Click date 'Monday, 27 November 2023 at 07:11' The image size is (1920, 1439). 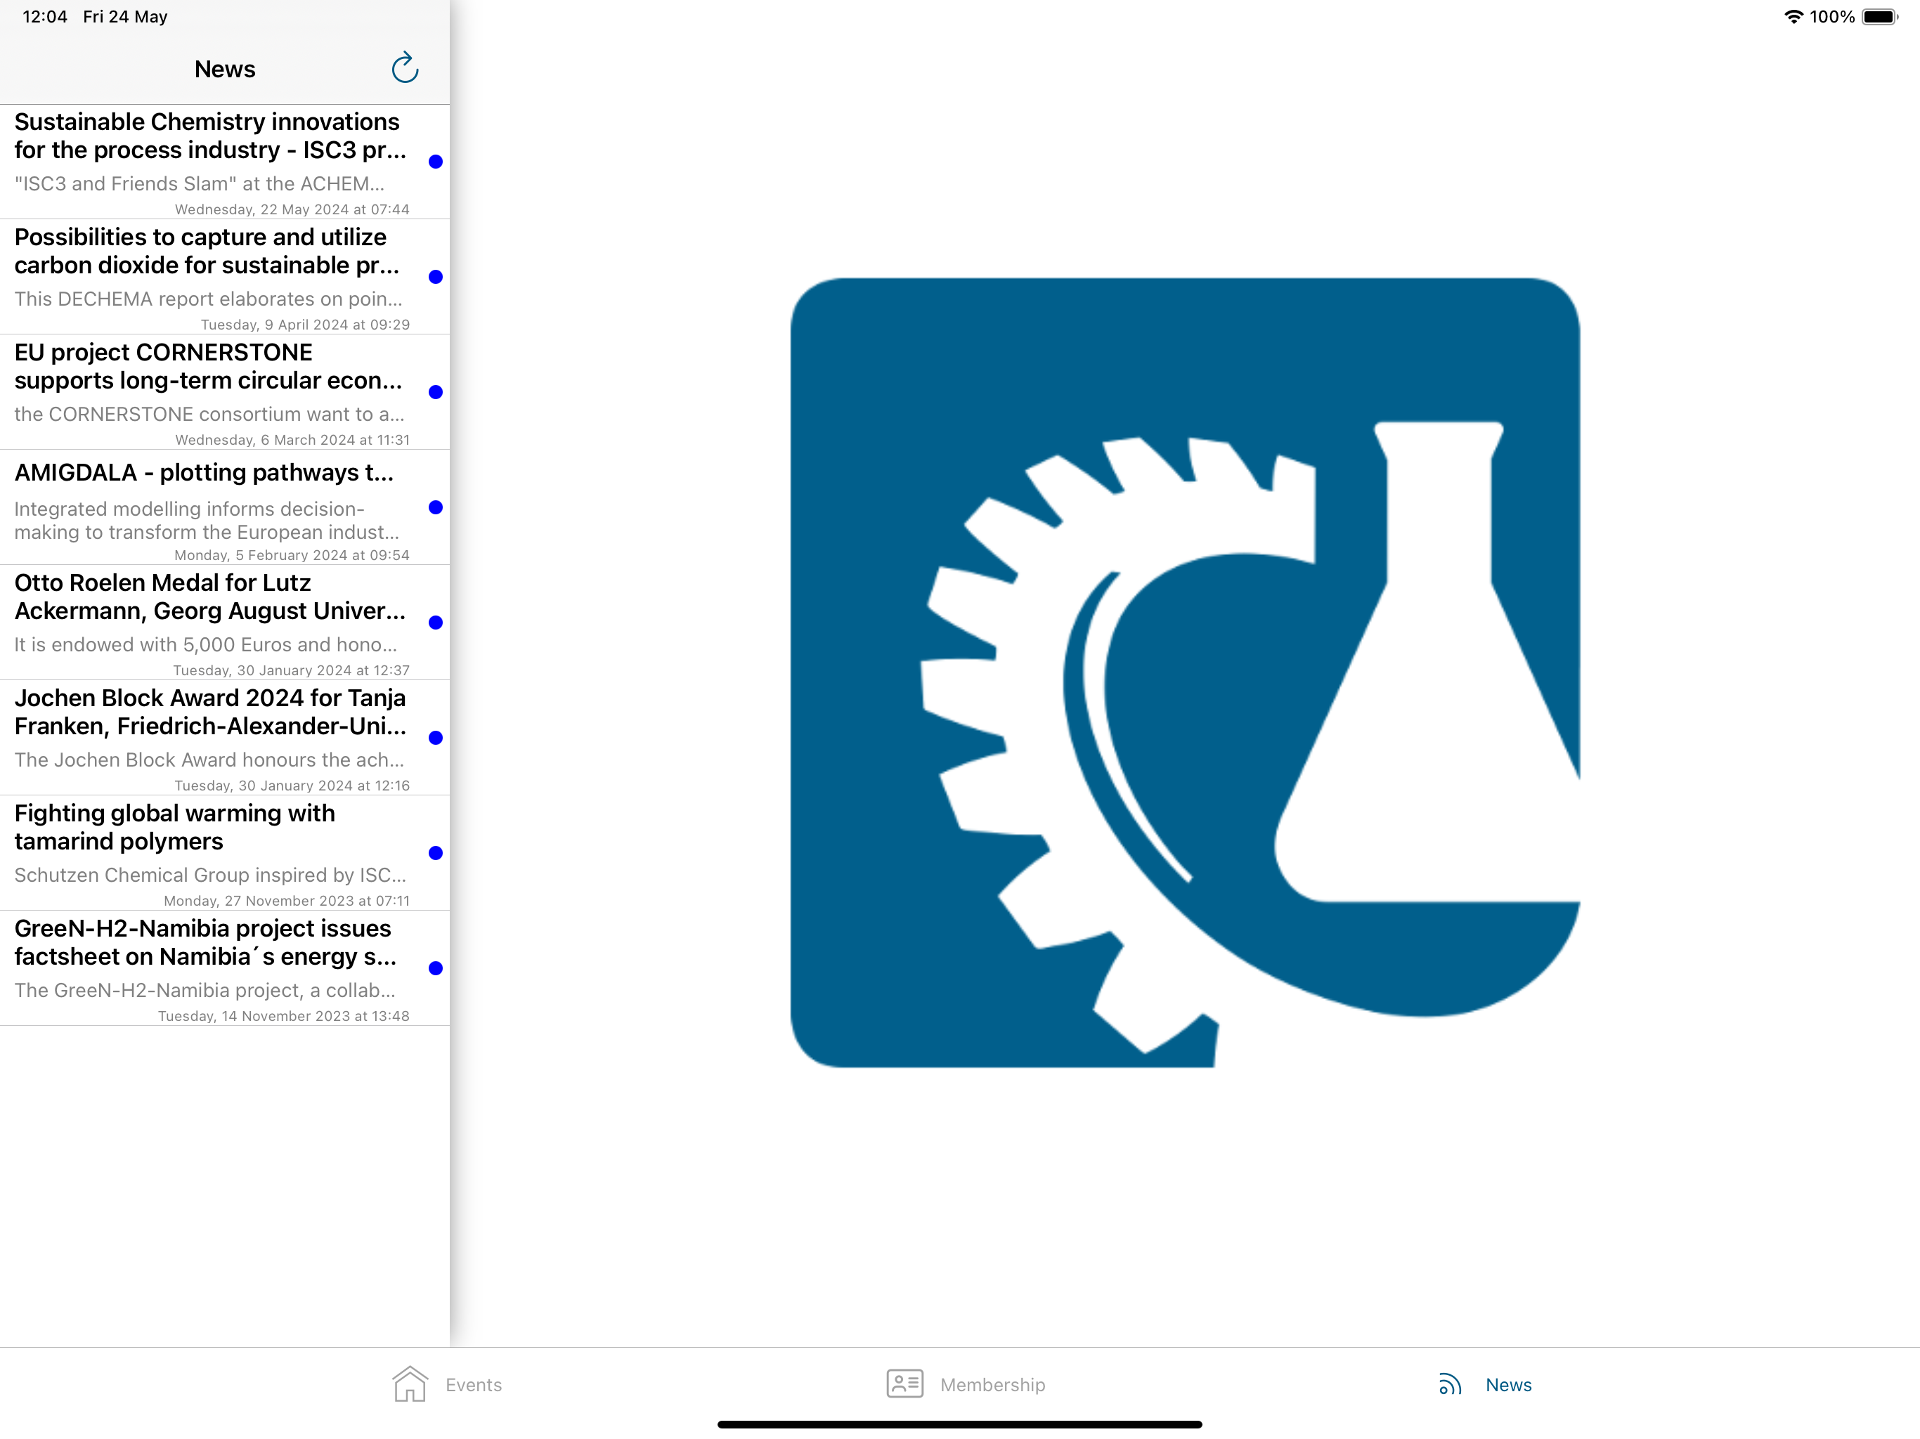point(287,901)
